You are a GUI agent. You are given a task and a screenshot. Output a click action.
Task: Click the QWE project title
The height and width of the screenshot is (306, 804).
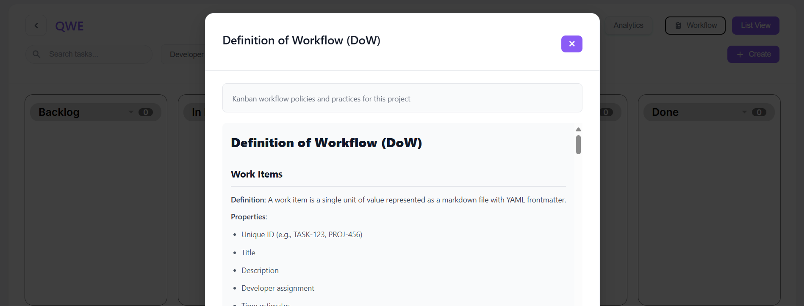click(x=69, y=26)
